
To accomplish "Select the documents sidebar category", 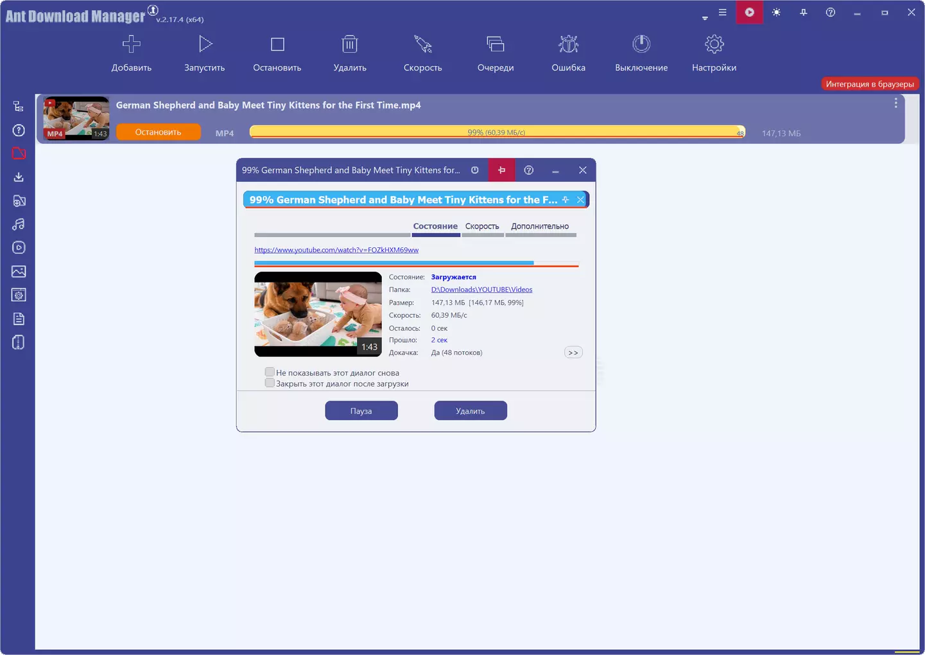I will [19, 319].
